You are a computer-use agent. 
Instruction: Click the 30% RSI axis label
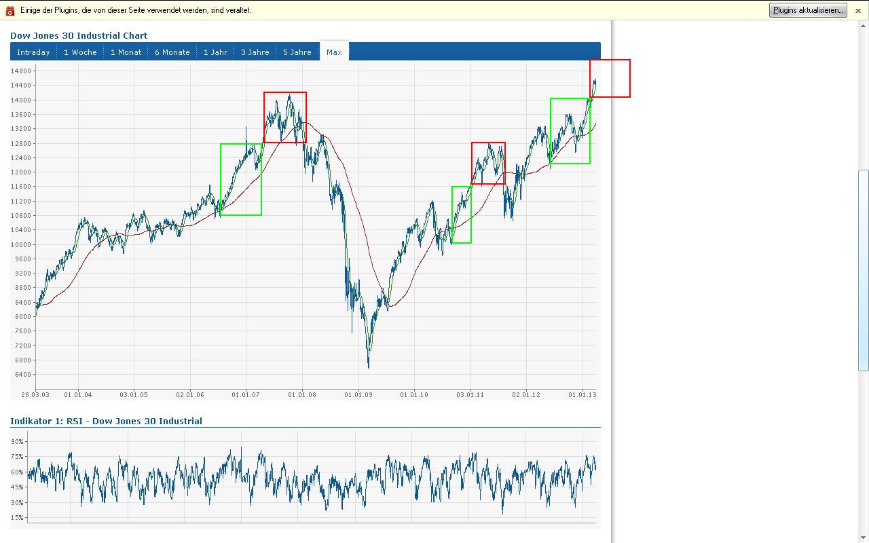pos(18,503)
